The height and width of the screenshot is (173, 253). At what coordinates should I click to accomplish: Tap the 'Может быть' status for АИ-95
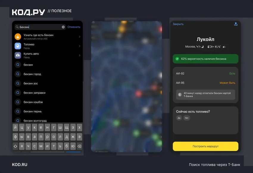coord(227,83)
